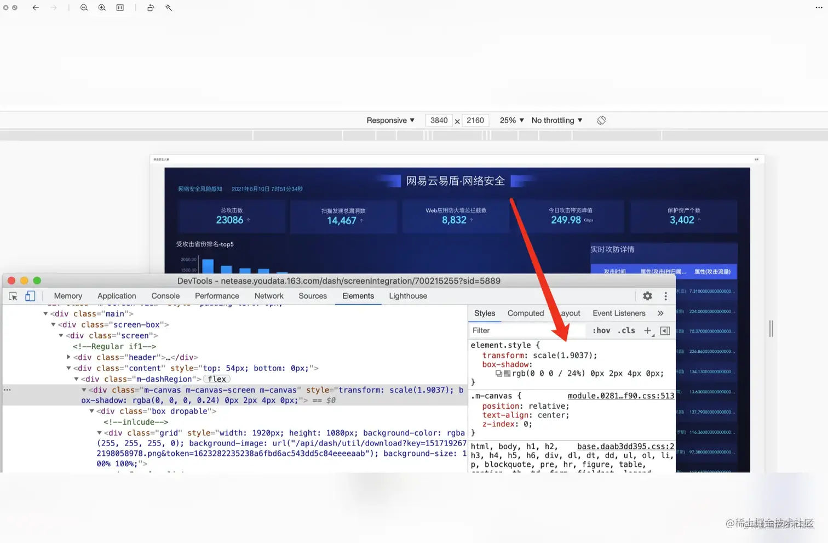The height and width of the screenshot is (543, 828).
Task: Open the Sources tab
Action: click(313, 296)
